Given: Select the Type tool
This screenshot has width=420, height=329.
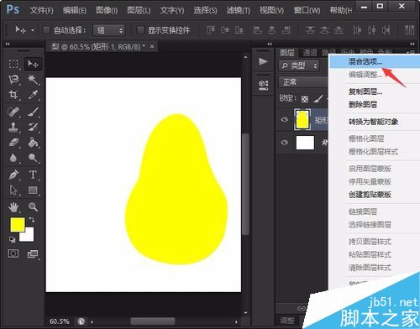Looking at the screenshot, I should click(x=33, y=175).
